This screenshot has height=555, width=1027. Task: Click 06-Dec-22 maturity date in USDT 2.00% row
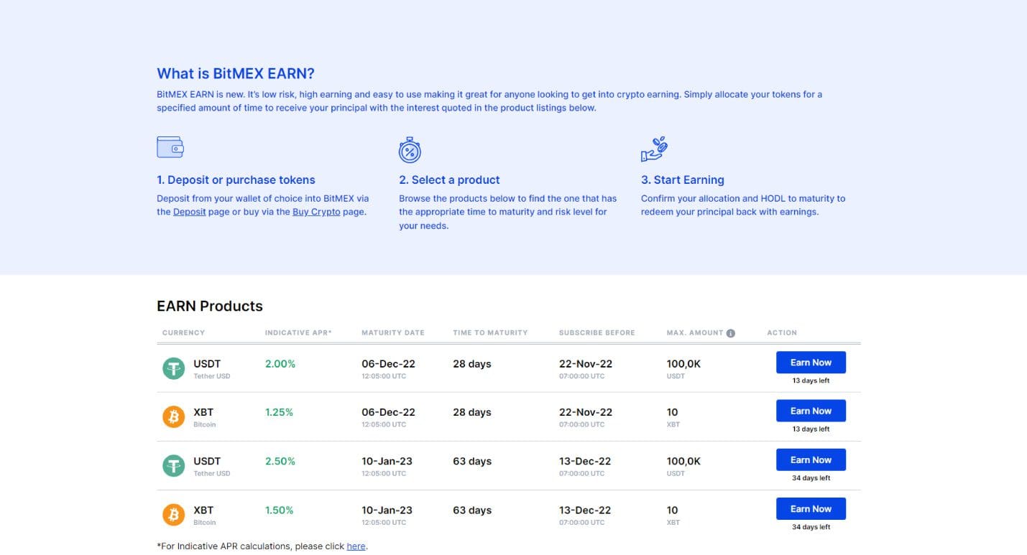(x=388, y=364)
